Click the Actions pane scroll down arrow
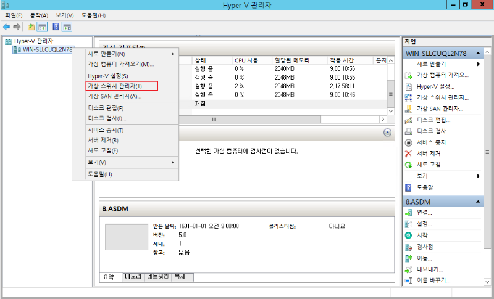 click(x=487, y=282)
